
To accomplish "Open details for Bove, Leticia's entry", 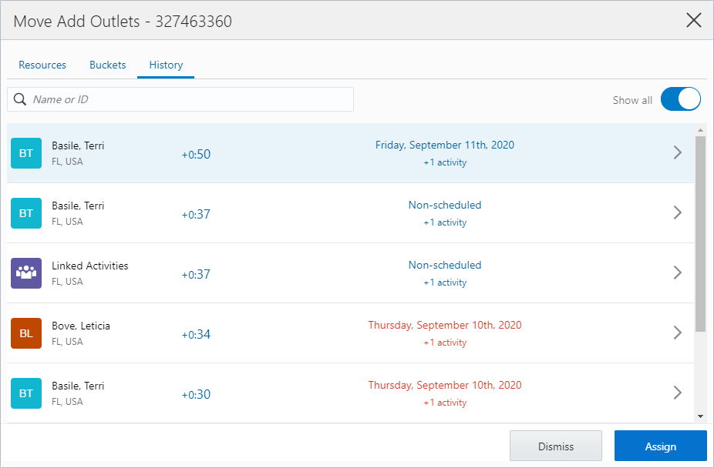I will pos(678,333).
